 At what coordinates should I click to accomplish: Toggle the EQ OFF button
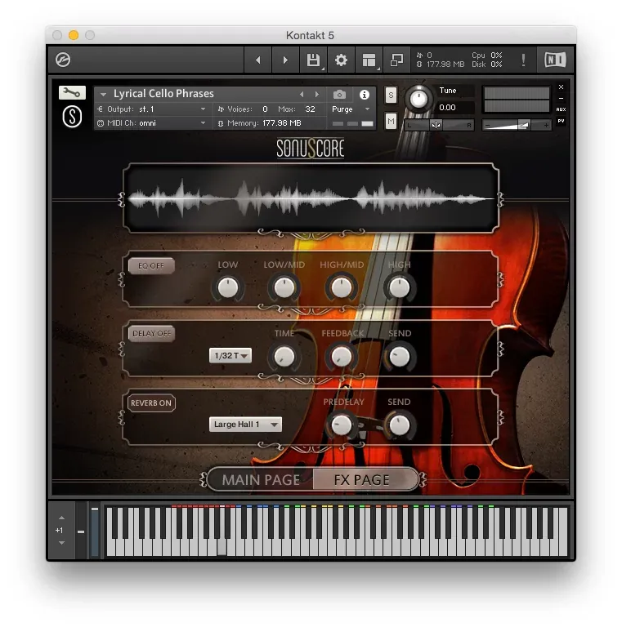[x=151, y=266]
